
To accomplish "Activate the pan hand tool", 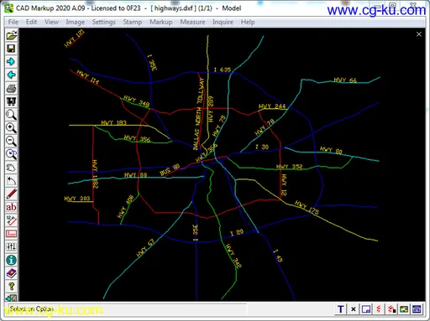I will click(x=11, y=168).
